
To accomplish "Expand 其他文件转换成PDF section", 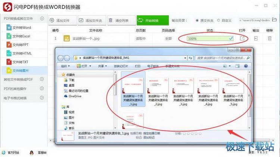I will (x=42, y=79).
